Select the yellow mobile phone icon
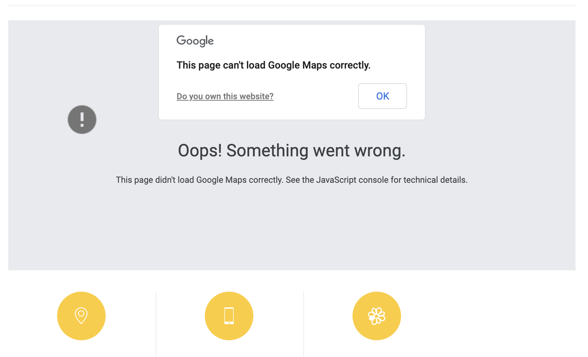The image size is (588, 357). click(x=229, y=316)
